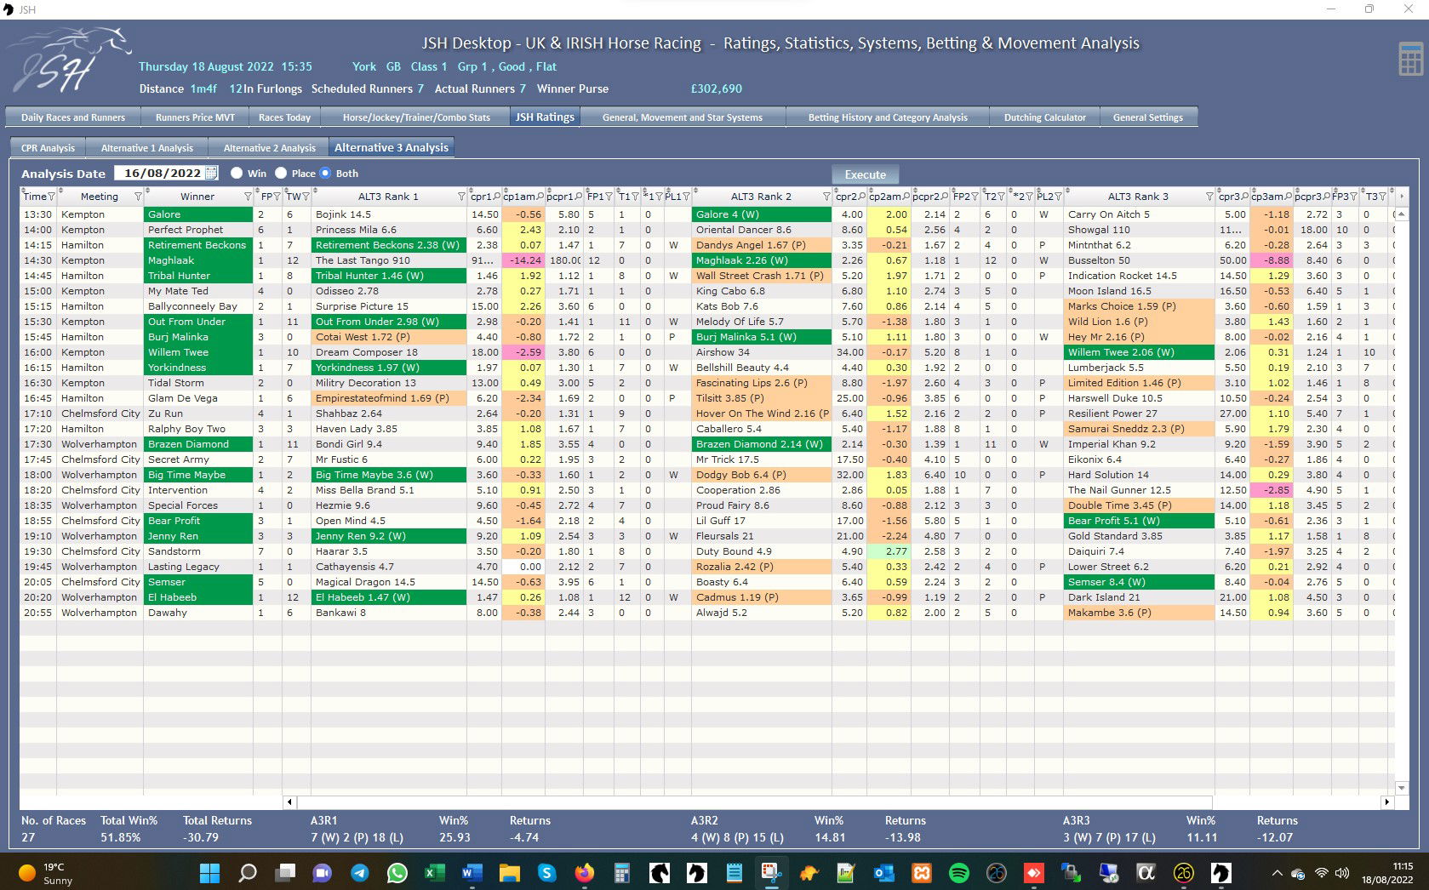Switch to Alternative 1 Analysis sub-tab
The image size is (1429, 890).
(x=147, y=148)
